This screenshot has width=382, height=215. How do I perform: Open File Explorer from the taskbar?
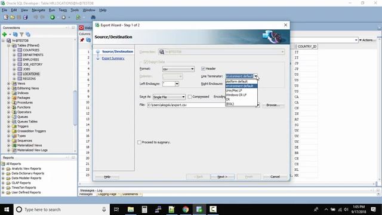131,209
